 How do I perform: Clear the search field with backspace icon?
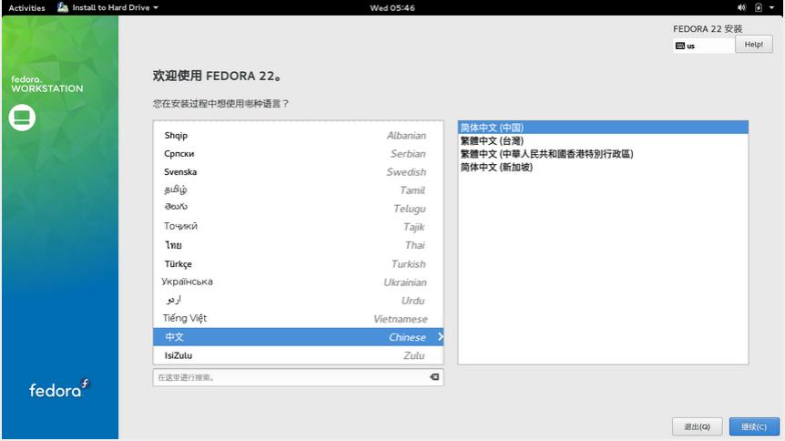(434, 377)
